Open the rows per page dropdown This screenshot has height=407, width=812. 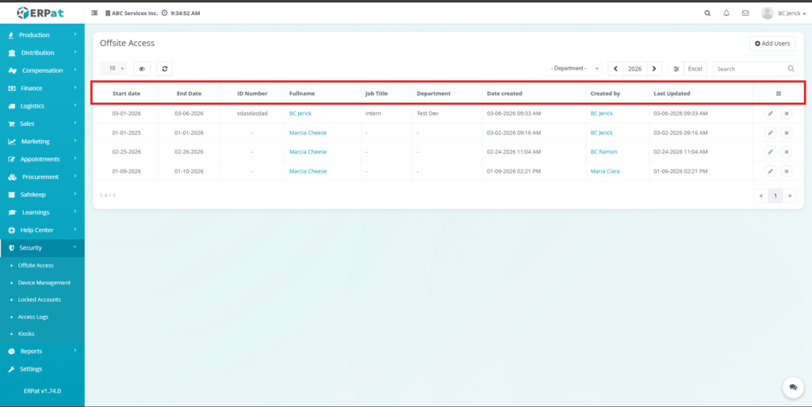[117, 69]
